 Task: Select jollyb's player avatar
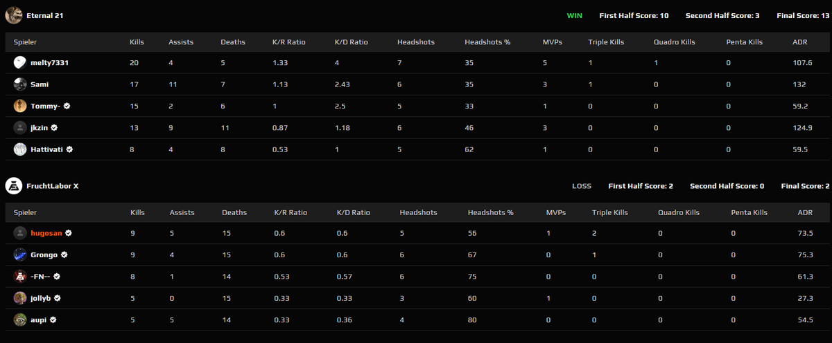(x=20, y=298)
